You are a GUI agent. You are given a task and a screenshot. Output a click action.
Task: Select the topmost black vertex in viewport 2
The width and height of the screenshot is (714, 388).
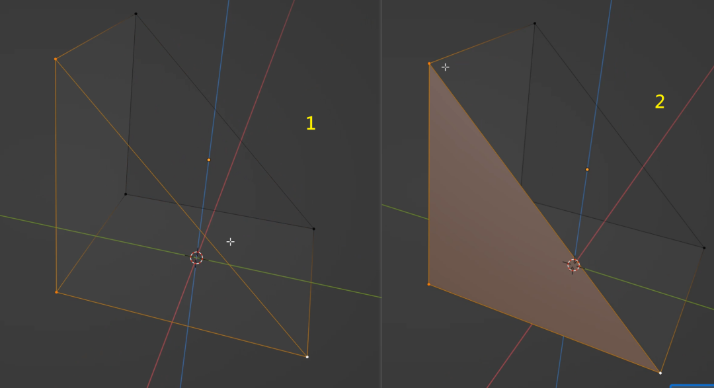click(x=535, y=23)
